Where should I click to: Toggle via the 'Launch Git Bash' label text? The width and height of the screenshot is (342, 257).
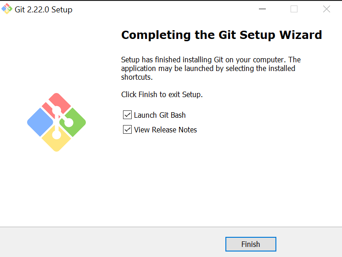click(160, 115)
